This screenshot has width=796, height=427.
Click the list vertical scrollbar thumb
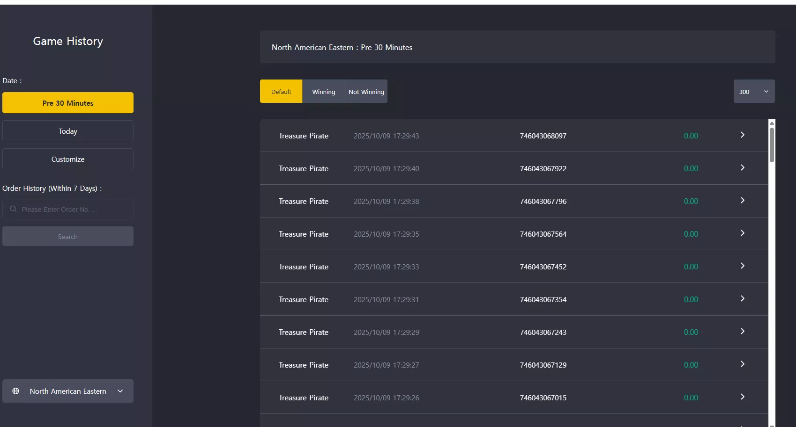click(x=772, y=145)
